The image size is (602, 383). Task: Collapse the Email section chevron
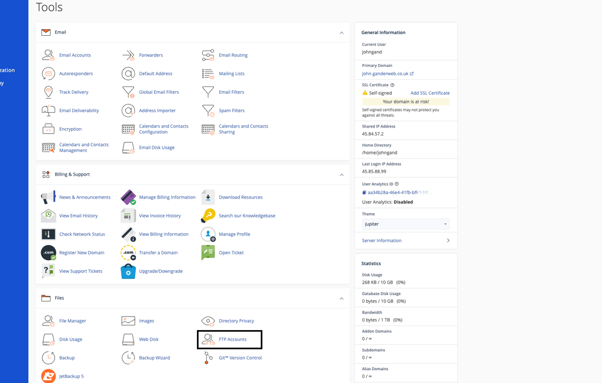click(342, 33)
